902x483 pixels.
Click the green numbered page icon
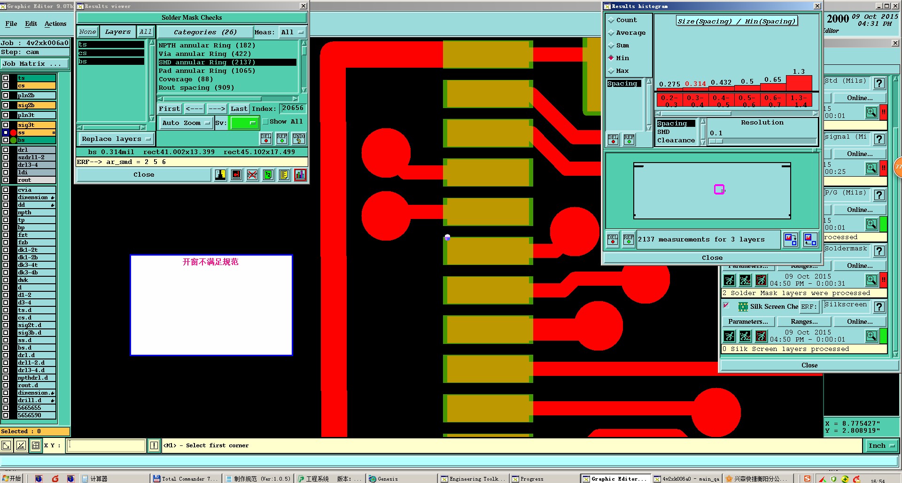(268, 175)
